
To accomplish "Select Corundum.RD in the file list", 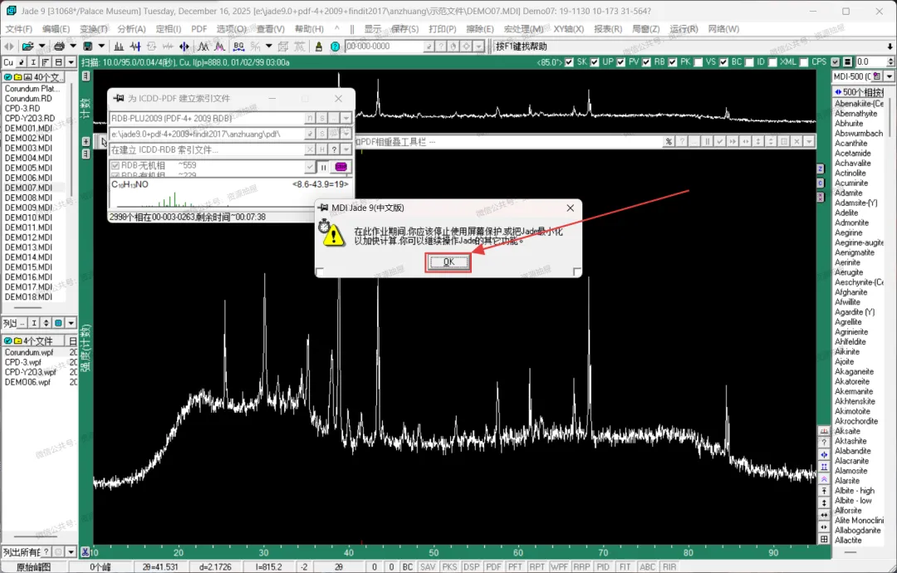I will click(28, 98).
